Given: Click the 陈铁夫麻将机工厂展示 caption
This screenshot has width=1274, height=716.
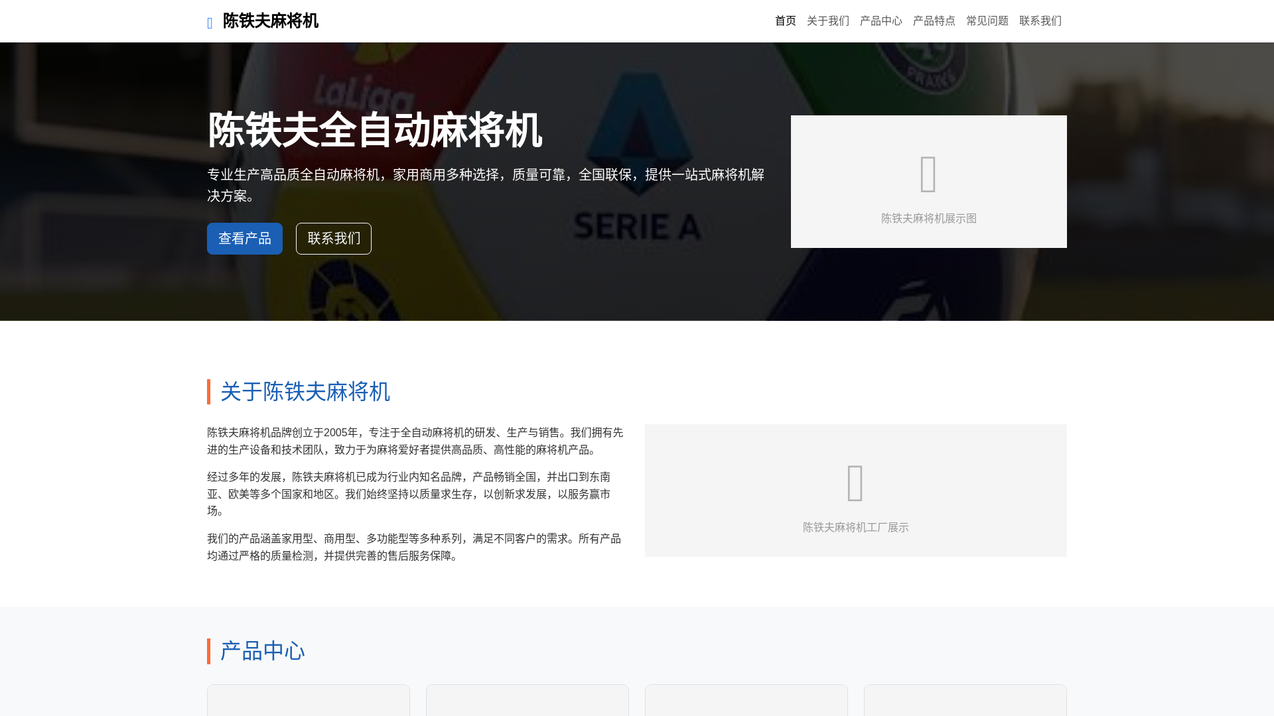Looking at the screenshot, I should pyautogui.click(x=856, y=528).
